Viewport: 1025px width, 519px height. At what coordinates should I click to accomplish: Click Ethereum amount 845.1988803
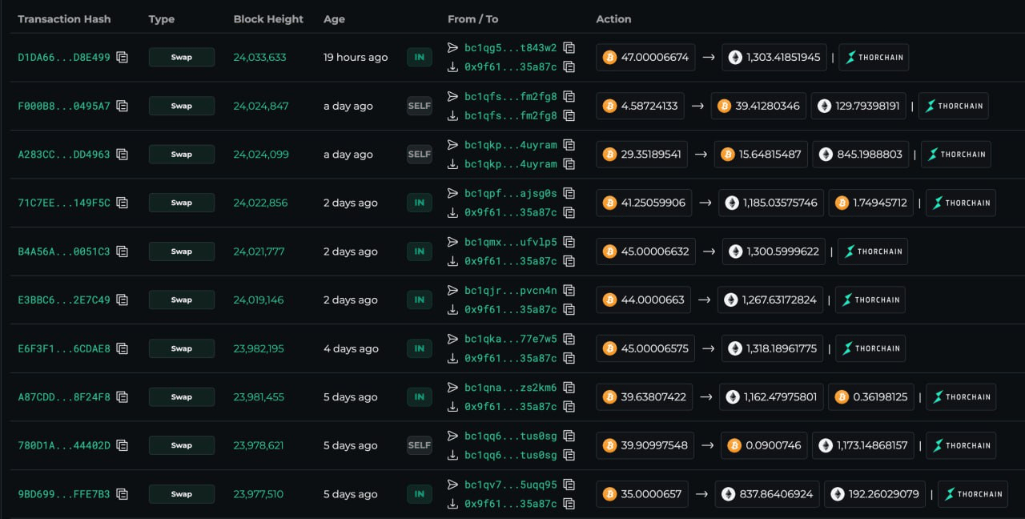point(860,155)
